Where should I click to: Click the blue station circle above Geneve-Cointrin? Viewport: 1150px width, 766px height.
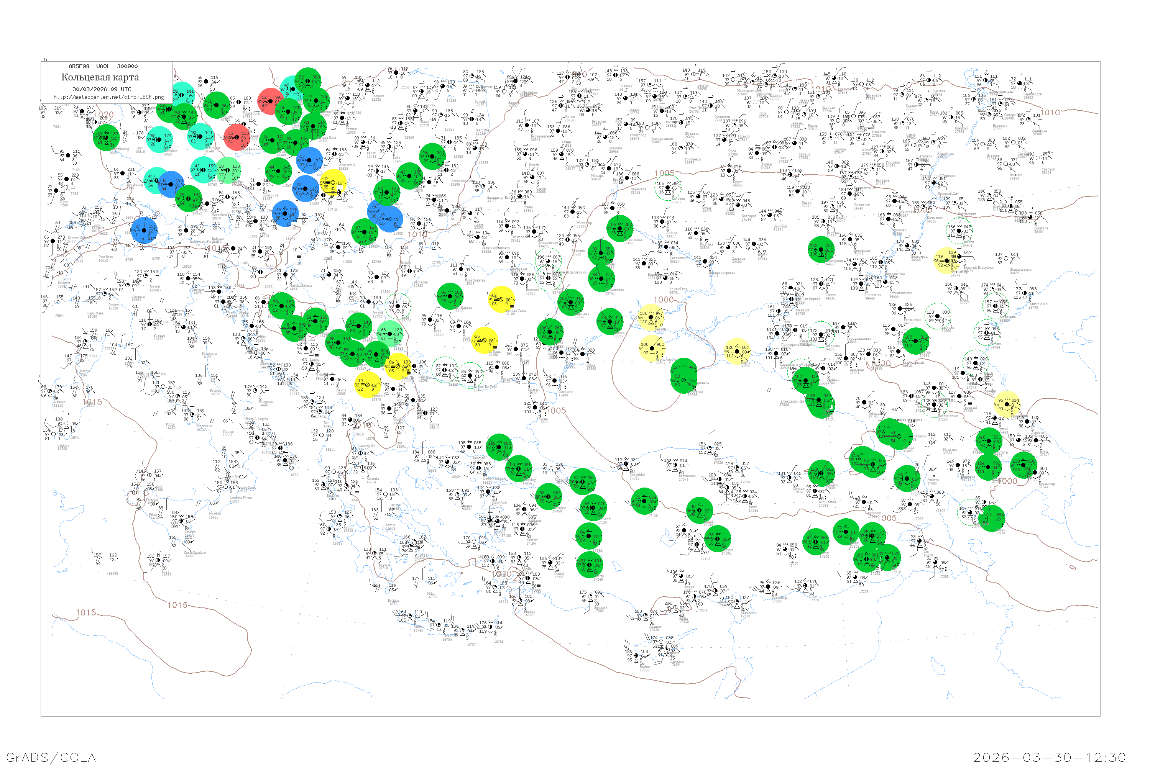coord(144,230)
